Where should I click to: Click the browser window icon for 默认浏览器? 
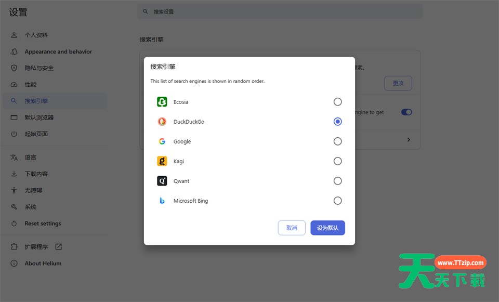click(x=14, y=117)
